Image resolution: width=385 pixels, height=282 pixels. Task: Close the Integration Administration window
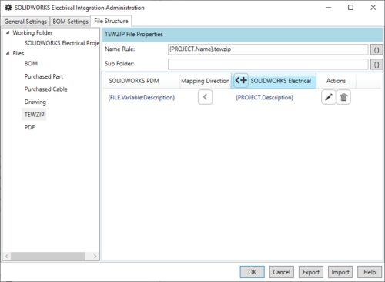[x=373, y=8]
